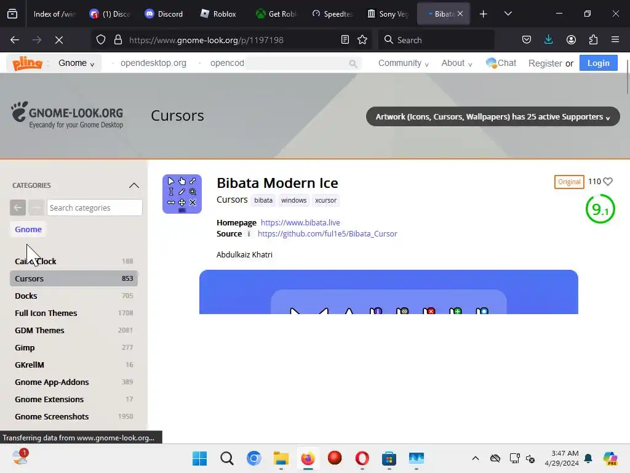The image size is (630, 473).
Task: Click the categories back arrow button
Action: point(18,208)
